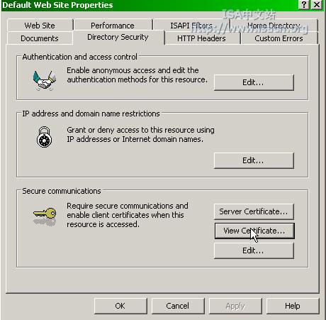This screenshot has height=320, width=326.
Task: Switch to the Web Site tab
Action: click(40, 26)
